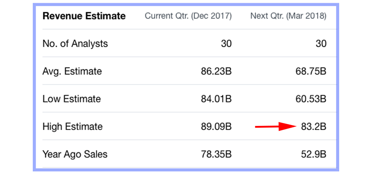Click analyst count 30 under Current Qtr.

click(x=226, y=44)
